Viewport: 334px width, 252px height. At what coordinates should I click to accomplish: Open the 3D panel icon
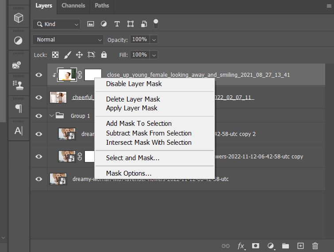coord(19,18)
